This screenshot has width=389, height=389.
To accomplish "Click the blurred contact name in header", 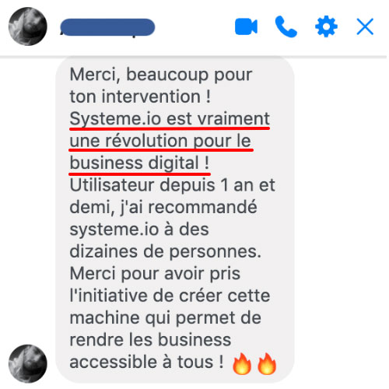I will [107, 27].
